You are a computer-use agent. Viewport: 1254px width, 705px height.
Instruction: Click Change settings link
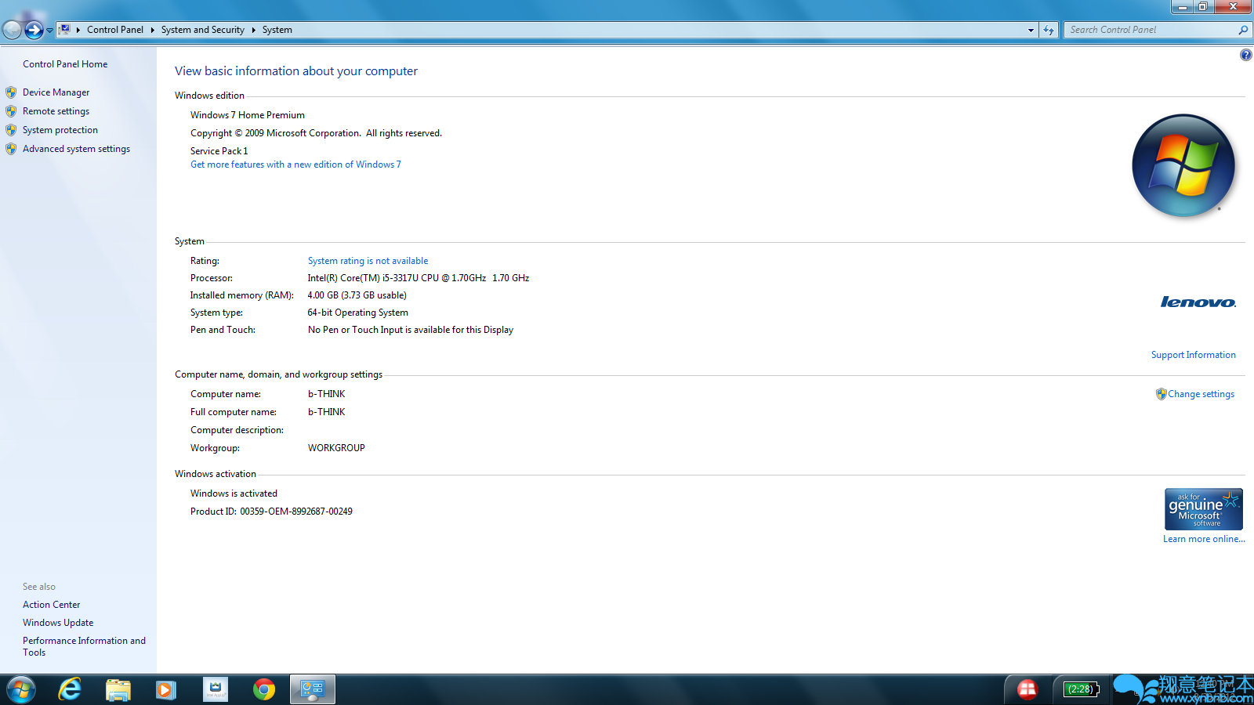point(1201,394)
